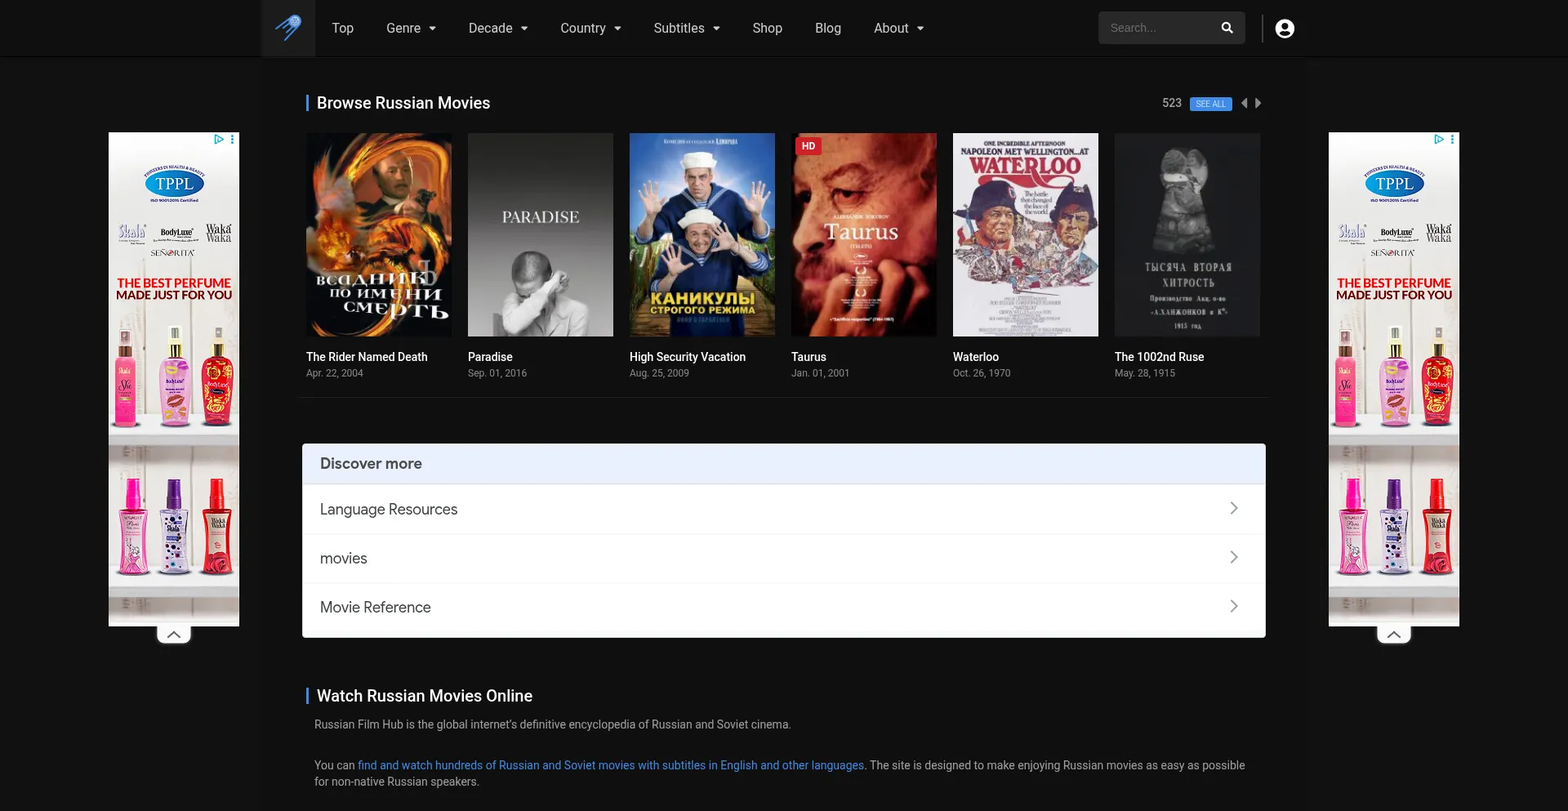Open the Taurus title link

[x=808, y=357]
